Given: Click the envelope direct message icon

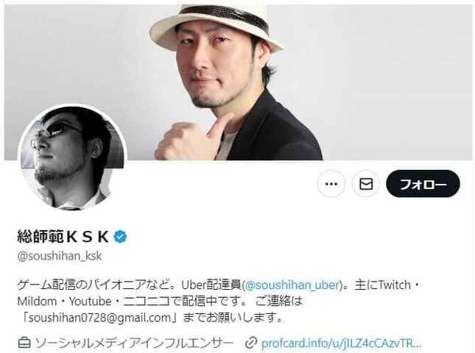Looking at the screenshot, I should click(x=366, y=184).
